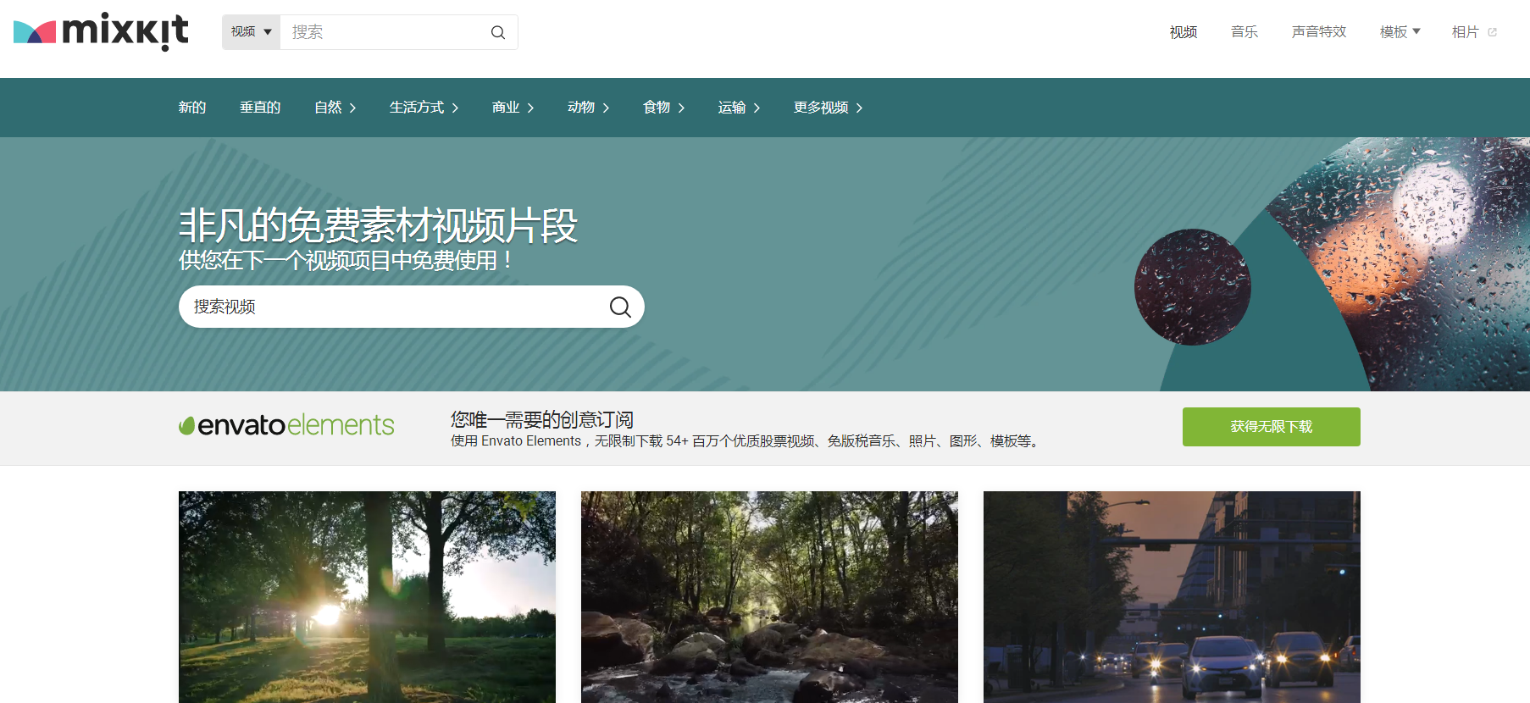Open the 视频 top navigation item

click(1183, 32)
